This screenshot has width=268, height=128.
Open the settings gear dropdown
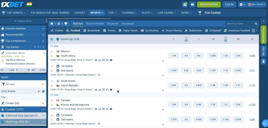pos(242,4)
